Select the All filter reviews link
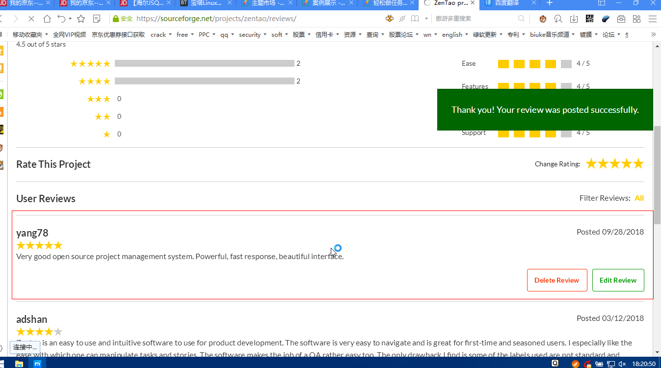 coord(639,198)
